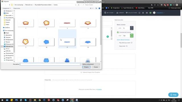Open LIBRARY in the site navigation
The width and height of the screenshot is (182, 102).
pos(120,13)
